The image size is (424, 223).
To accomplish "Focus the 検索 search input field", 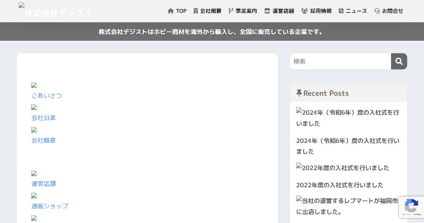I will pyautogui.click(x=341, y=61).
